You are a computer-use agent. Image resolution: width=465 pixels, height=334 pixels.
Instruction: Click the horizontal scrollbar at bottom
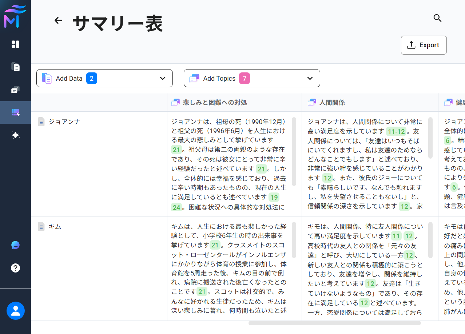(x=334, y=323)
